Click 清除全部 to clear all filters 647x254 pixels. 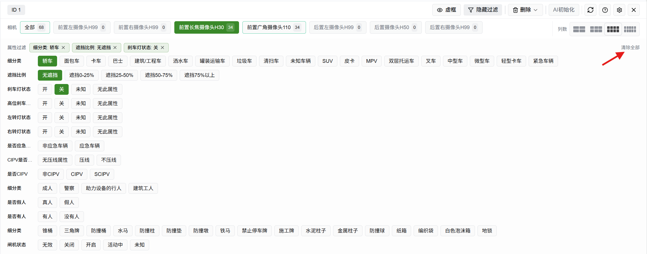(630, 48)
